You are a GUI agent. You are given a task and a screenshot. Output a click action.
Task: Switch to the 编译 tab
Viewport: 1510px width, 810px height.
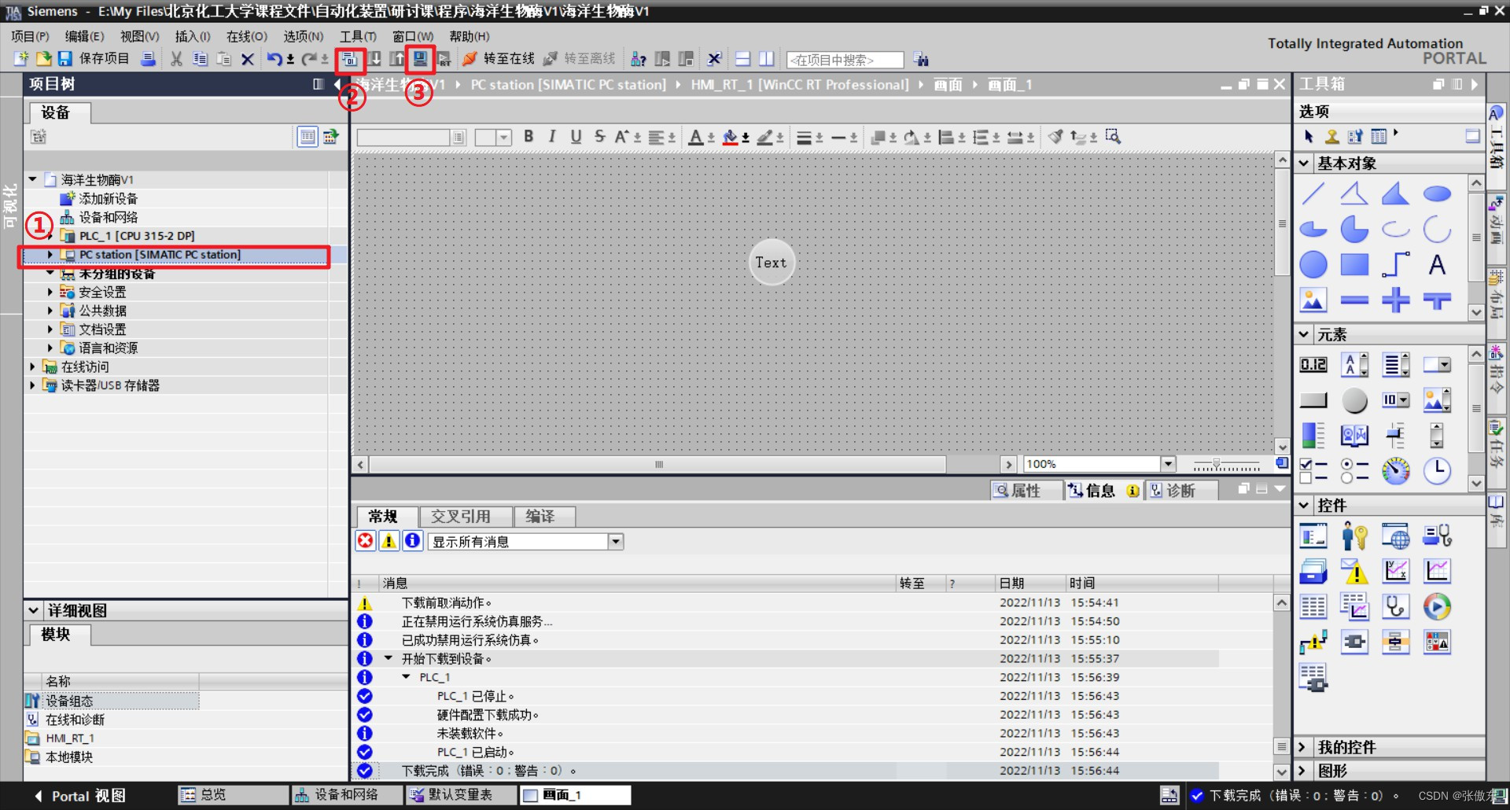[x=544, y=517]
